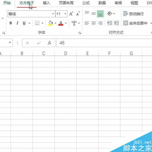Screen dimensions: 152x152
Task: Open name box dropdown arrow
Action: click(10, 43)
